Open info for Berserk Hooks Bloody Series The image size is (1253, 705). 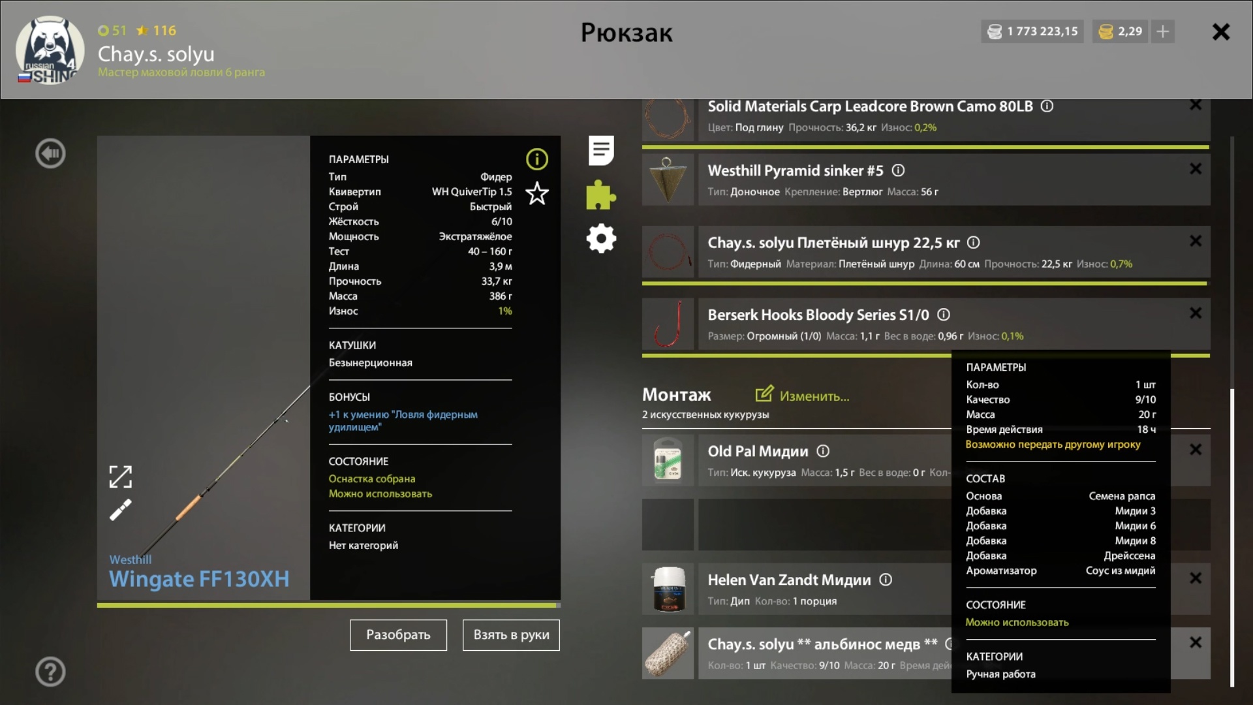(944, 315)
